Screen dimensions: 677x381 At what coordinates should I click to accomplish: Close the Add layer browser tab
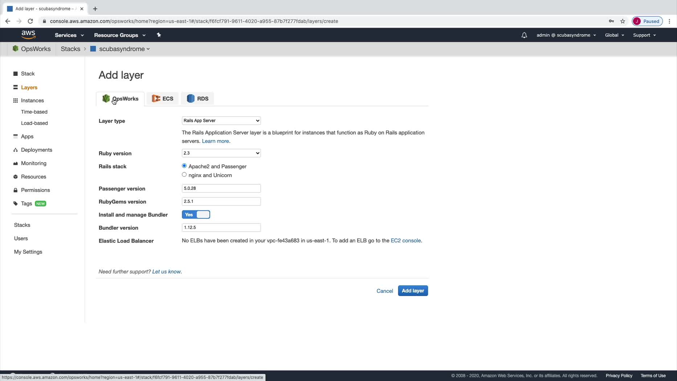tap(82, 9)
